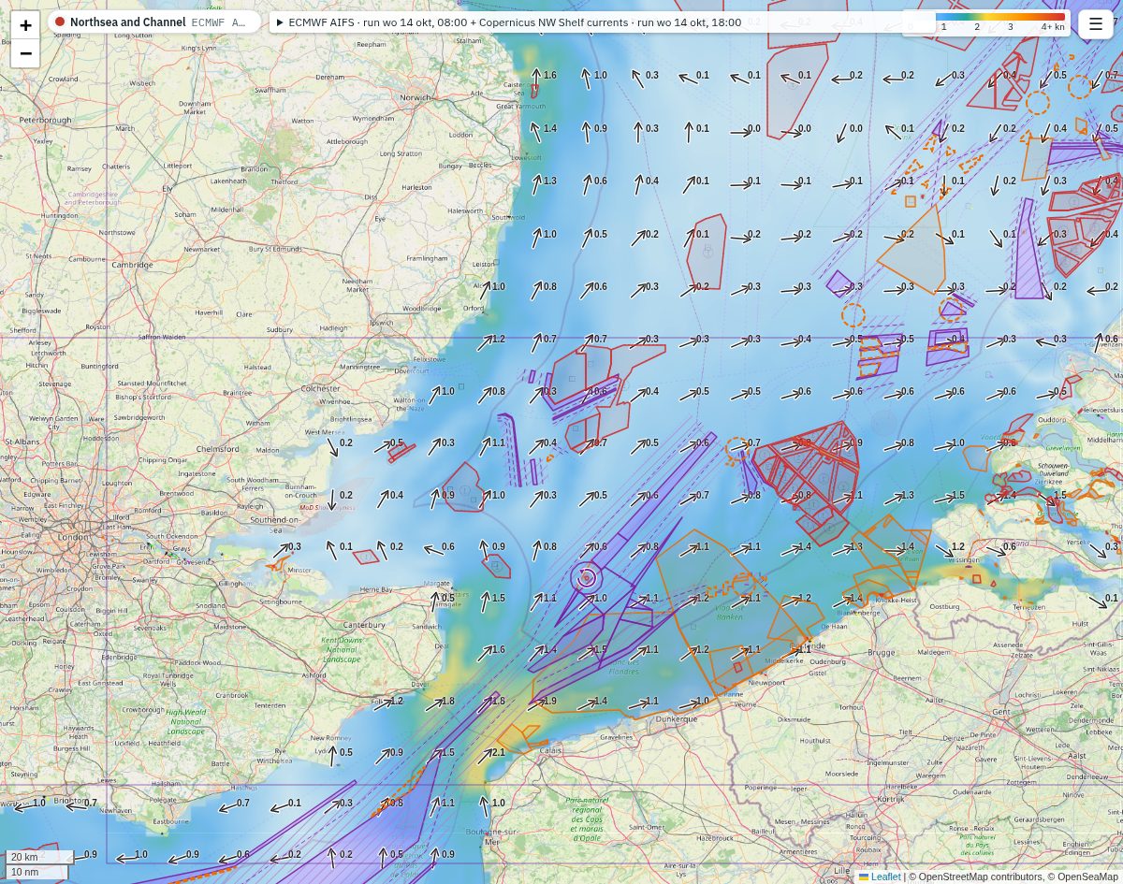
Task: Open the OpenSeaMap attribution link
Action: pyautogui.click(x=1083, y=877)
